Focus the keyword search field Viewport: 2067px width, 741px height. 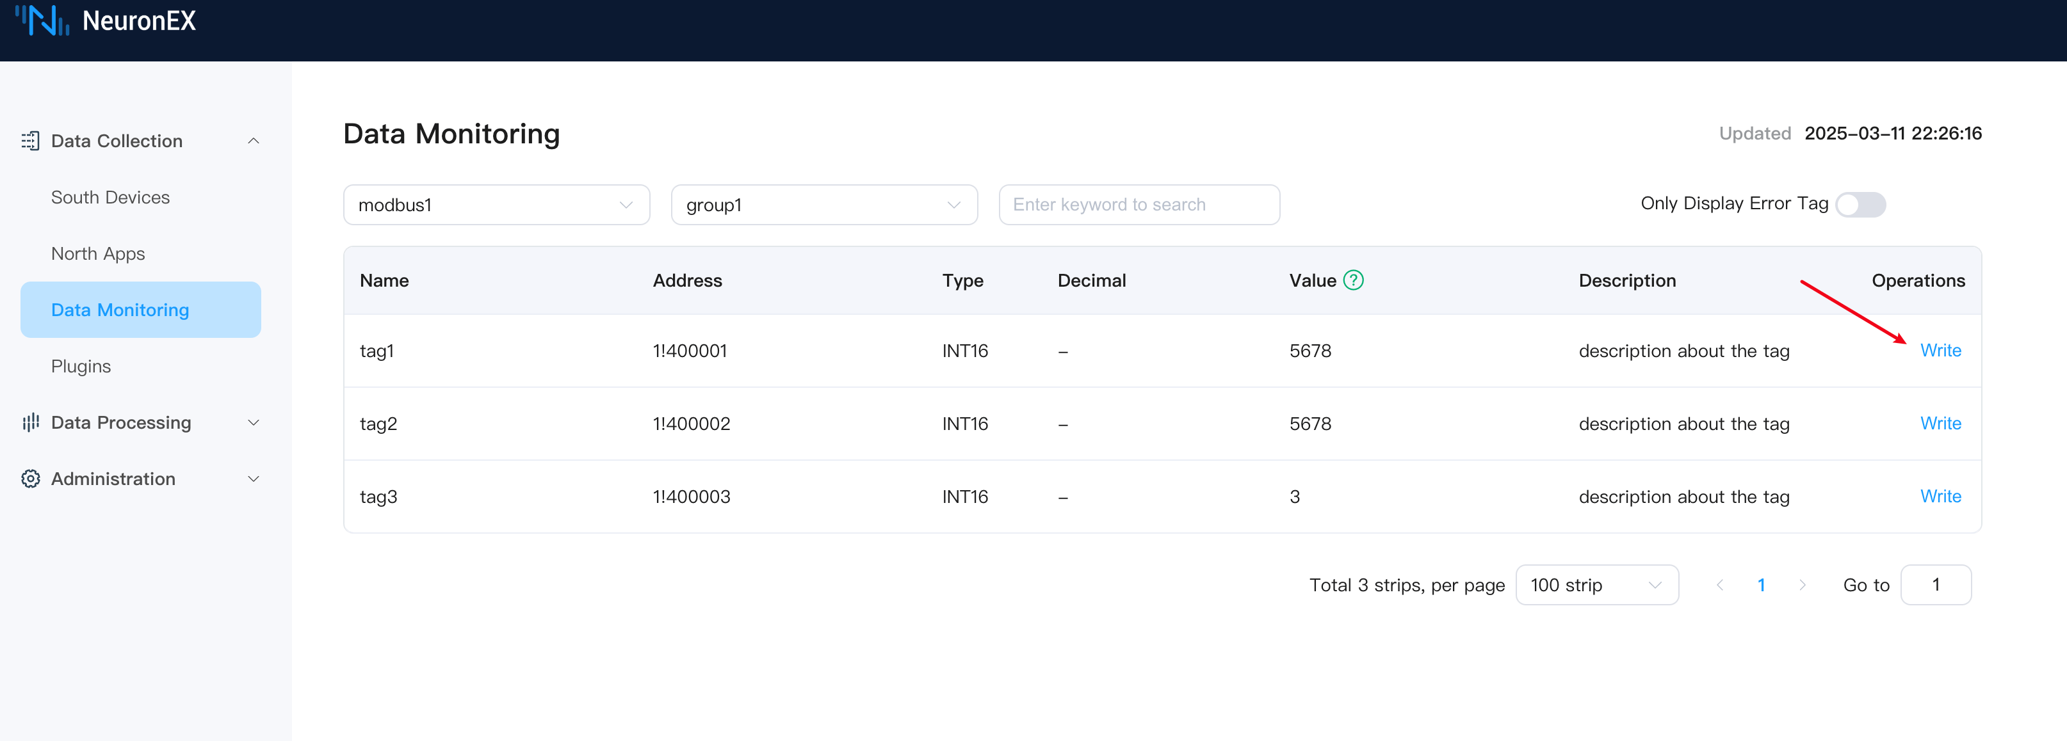pos(1138,205)
